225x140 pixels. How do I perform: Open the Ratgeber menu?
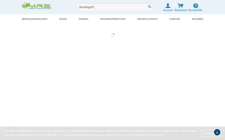(x=198, y=19)
